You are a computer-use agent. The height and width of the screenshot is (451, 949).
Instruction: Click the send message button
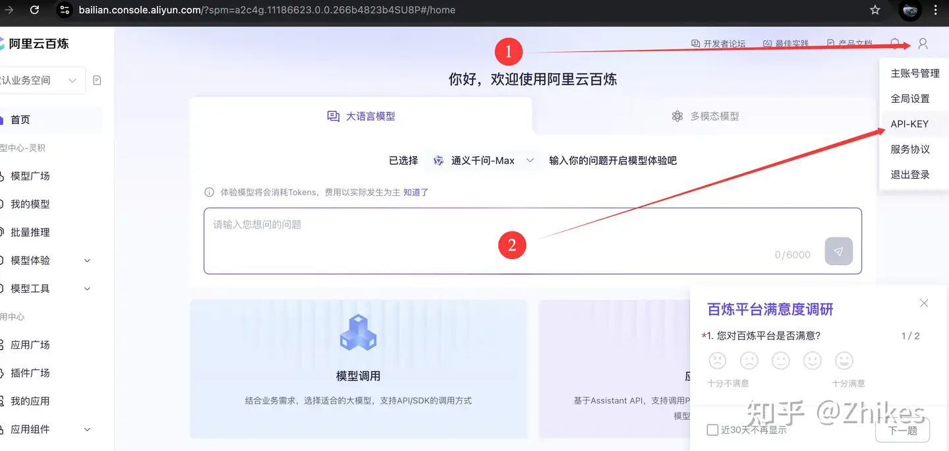(839, 252)
